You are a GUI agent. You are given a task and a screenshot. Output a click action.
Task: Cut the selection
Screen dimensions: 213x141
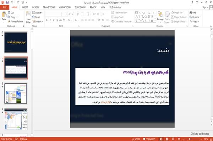tap(11, 13)
